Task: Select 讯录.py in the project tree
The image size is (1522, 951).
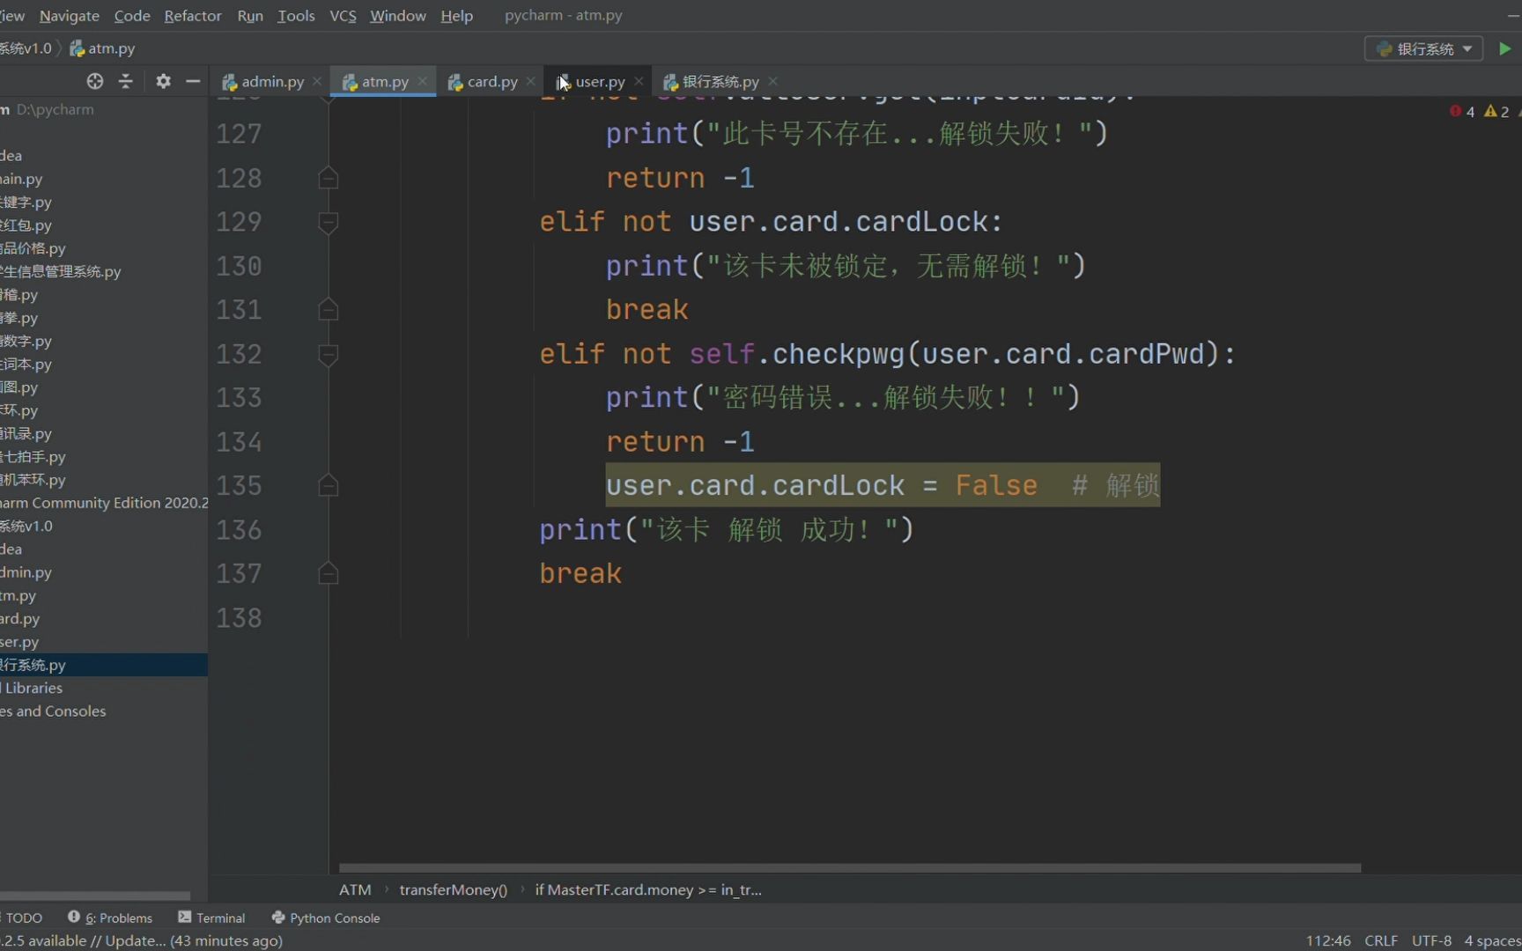Action: [x=104, y=433]
